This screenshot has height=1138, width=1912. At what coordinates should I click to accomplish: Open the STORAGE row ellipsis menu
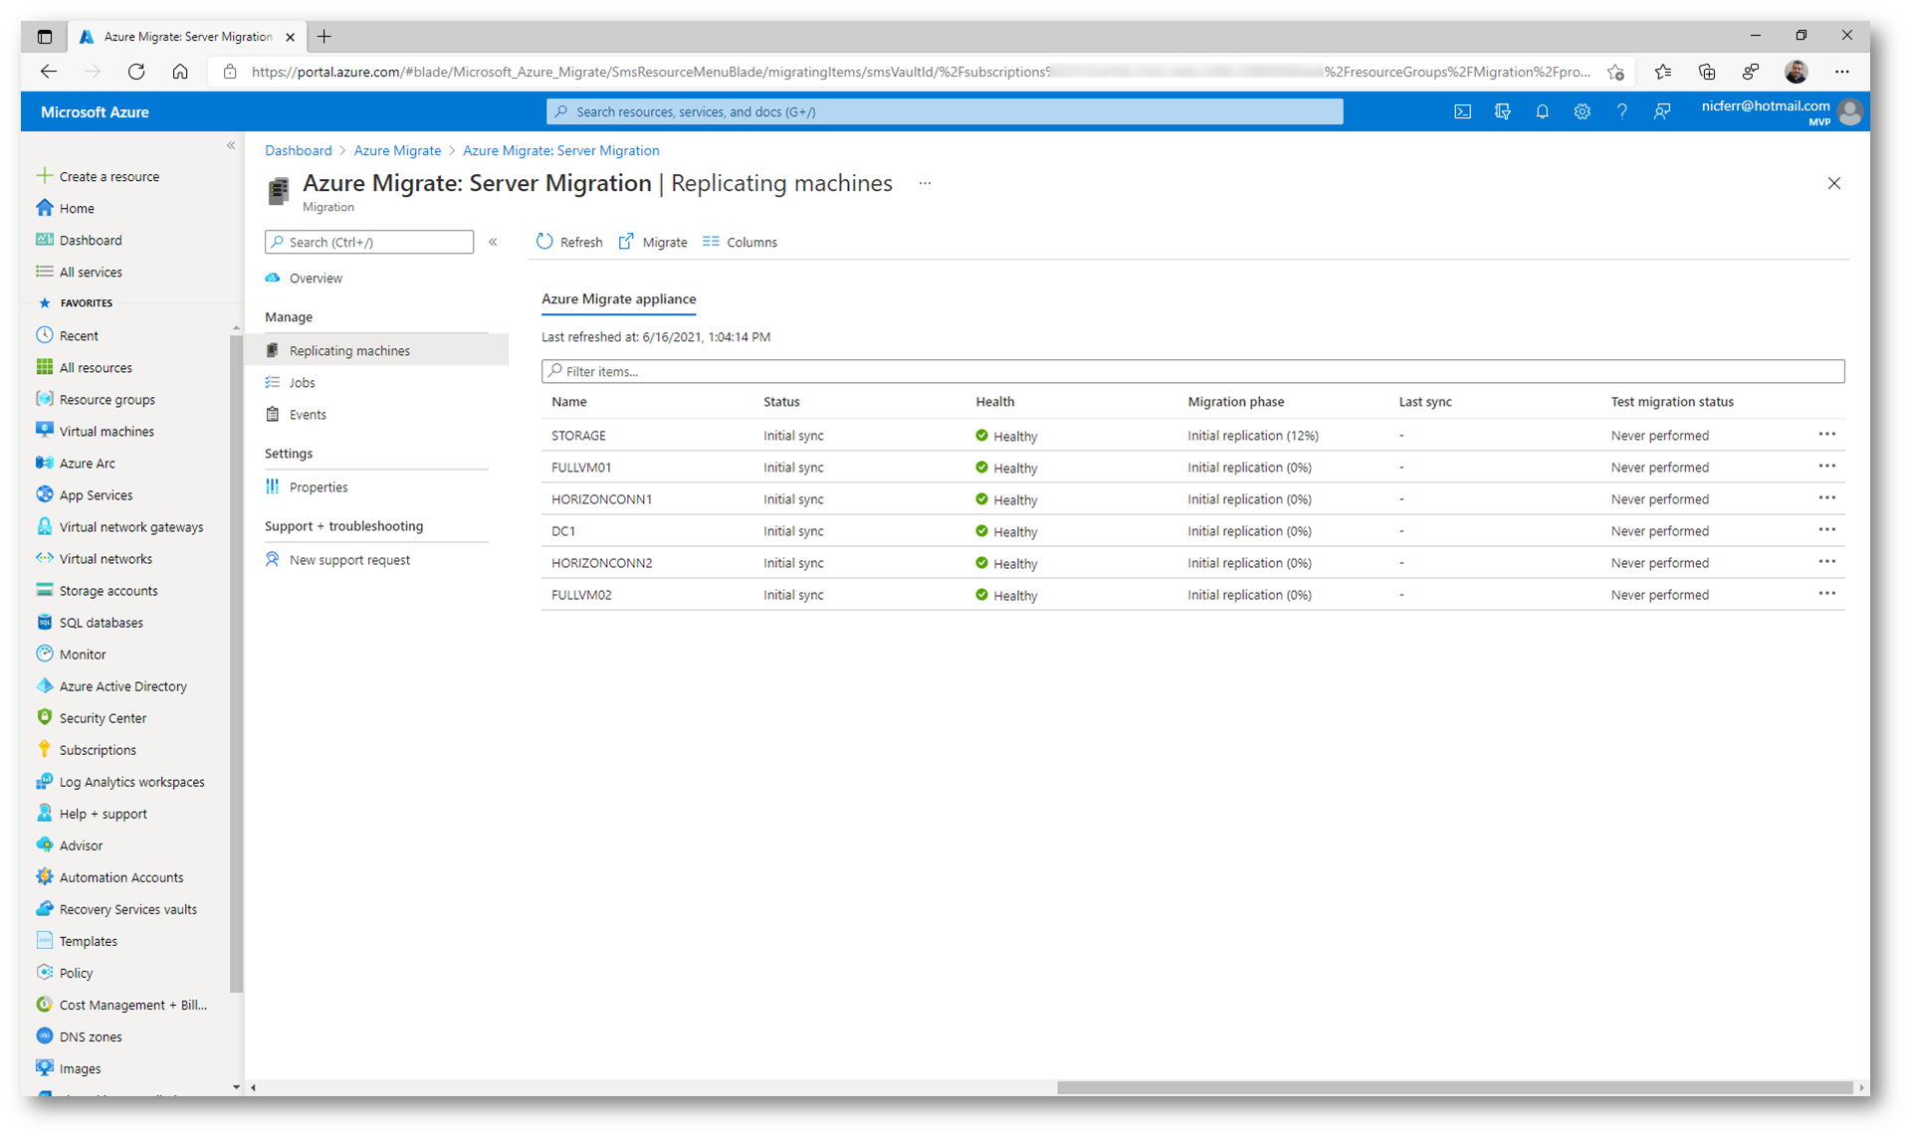tap(1826, 435)
